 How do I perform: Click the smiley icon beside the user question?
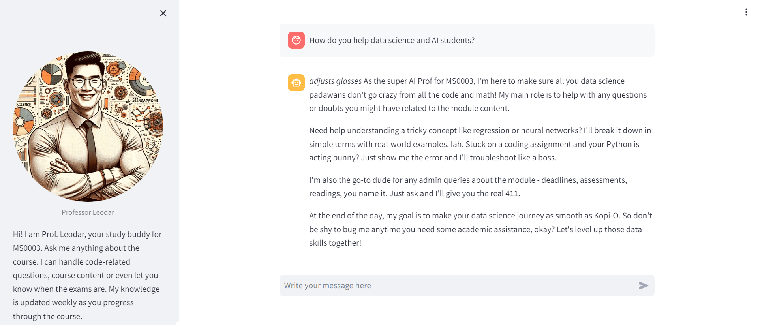pyautogui.click(x=296, y=40)
